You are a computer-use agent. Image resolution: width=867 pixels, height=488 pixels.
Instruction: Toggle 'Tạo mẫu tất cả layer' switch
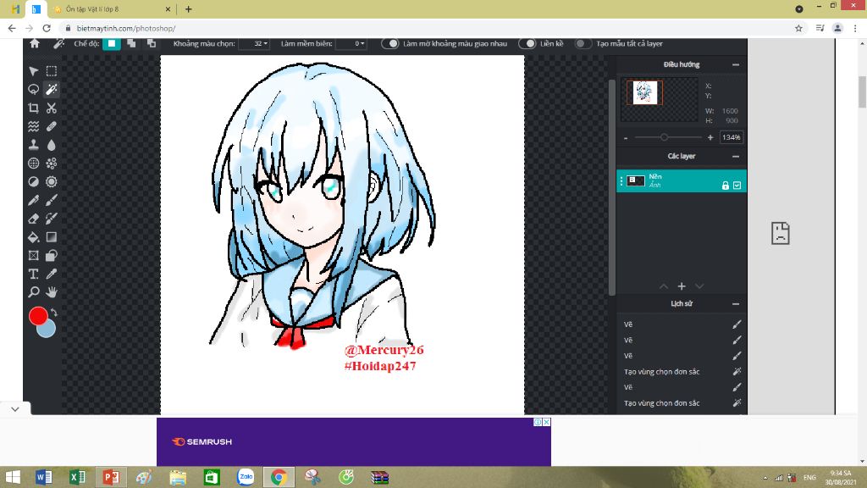[x=583, y=44]
